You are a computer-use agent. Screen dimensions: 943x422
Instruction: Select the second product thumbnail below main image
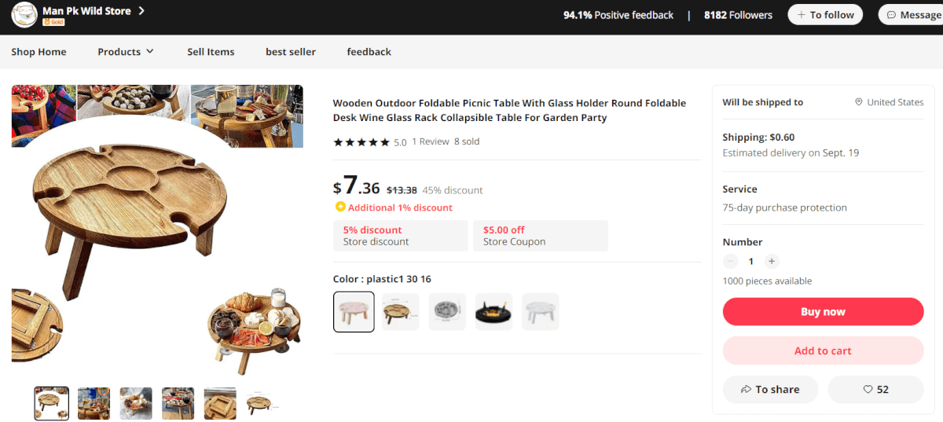pos(94,403)
